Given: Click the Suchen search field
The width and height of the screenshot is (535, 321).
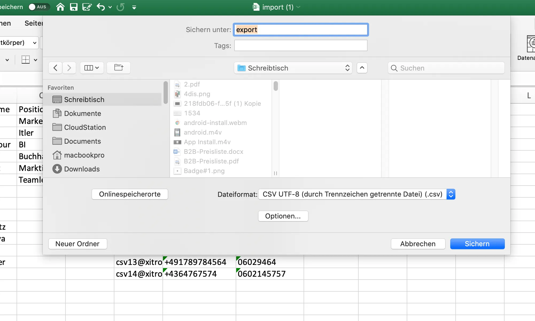Looking at the screenshot, I should (x=446, y=68).
